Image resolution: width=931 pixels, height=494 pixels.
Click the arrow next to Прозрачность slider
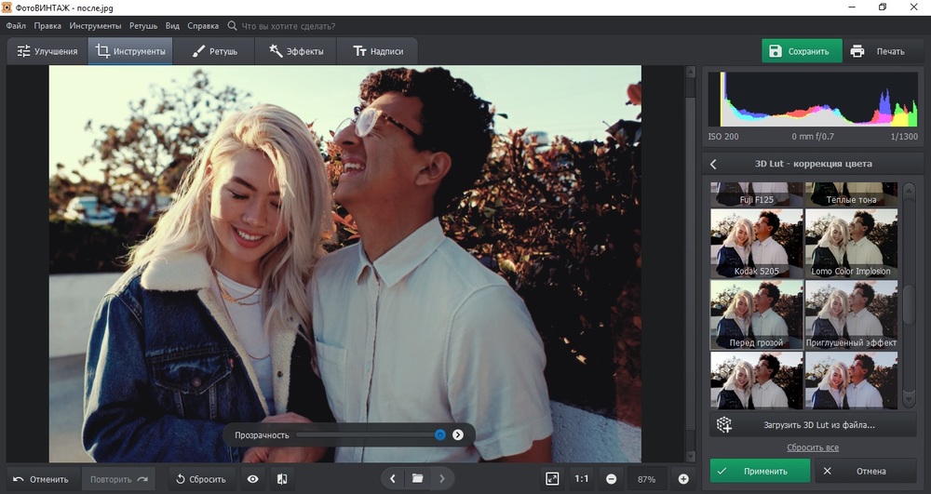click(458, 434)
